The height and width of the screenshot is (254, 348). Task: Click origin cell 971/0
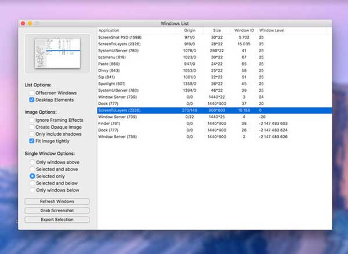pos(190,37)
